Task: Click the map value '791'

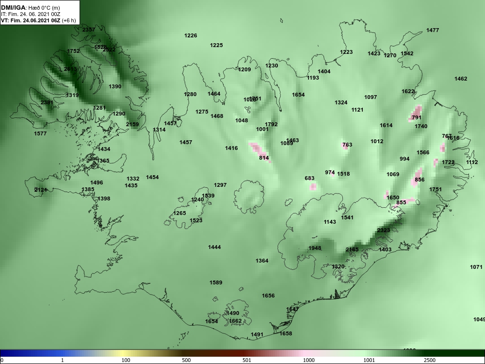Action: [416, 117]
